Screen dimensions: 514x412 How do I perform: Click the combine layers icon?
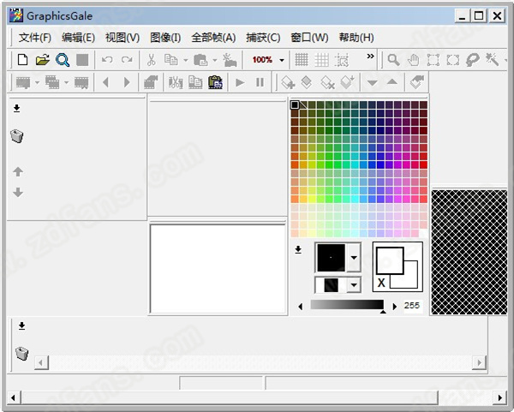[x=348, y=82]
